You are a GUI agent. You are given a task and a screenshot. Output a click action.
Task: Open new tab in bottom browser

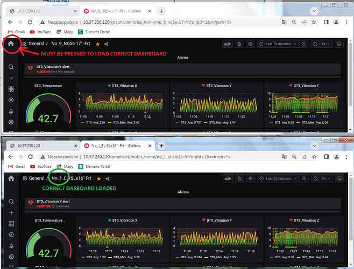click(161, 146)
